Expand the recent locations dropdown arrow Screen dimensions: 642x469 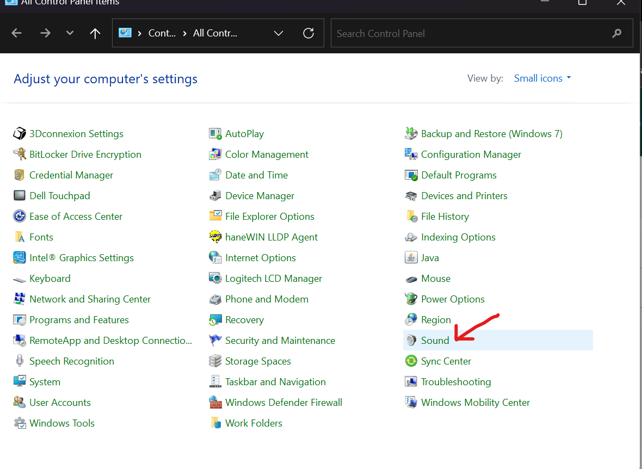click(70, 34)
